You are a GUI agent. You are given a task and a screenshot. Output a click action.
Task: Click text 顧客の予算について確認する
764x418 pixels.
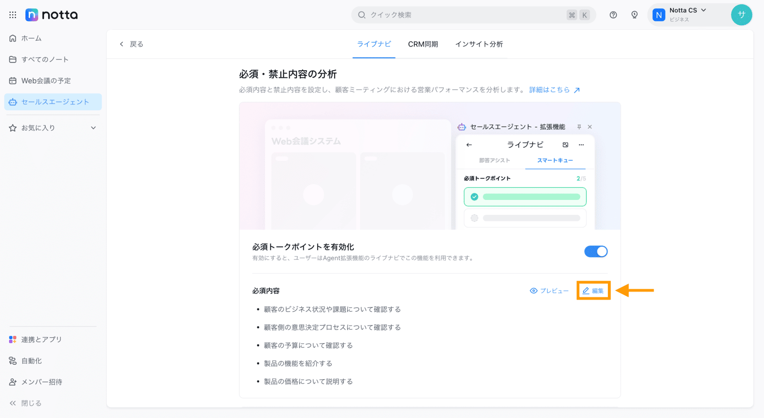[x=308, y=345]
